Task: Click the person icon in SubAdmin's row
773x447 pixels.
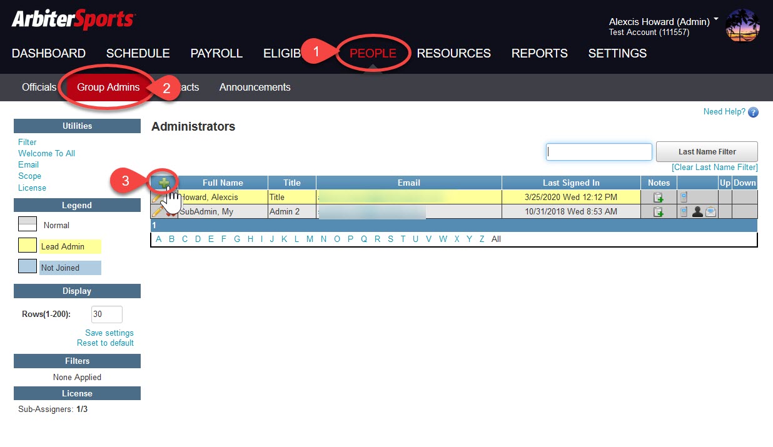Action: 698,211
